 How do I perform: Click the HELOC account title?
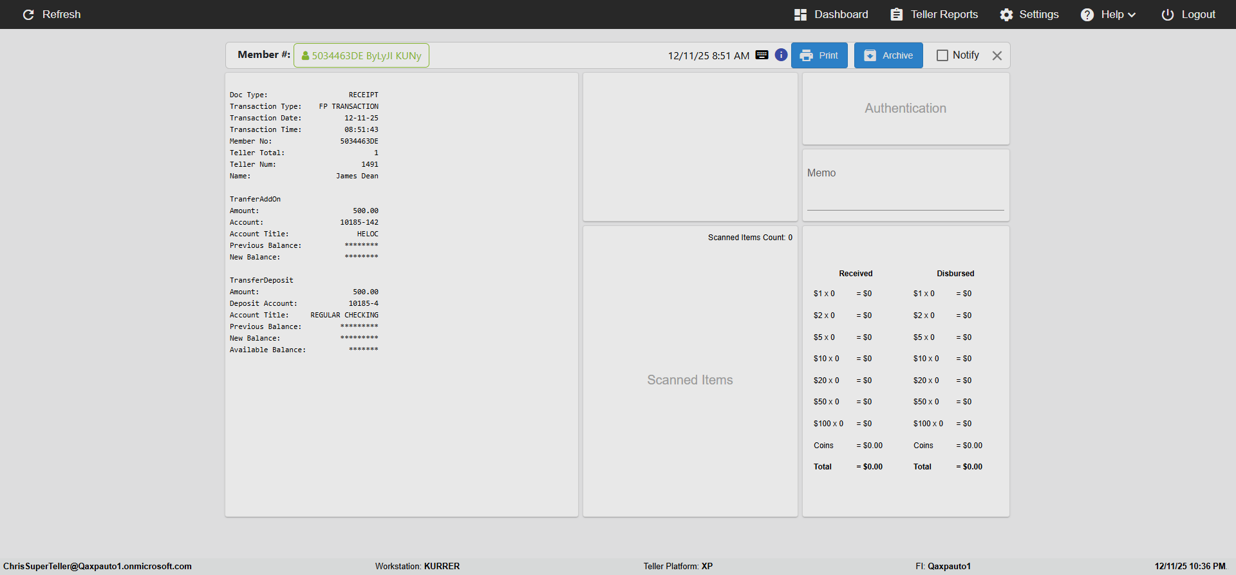pyautogui.click(x=368, y=234)
